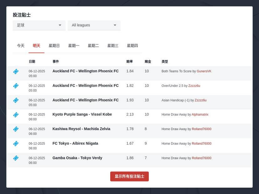Click the ticket icon next to the Over/Under 2.5 tip
This screenshot has width=259, height=194.
point(16,86)
